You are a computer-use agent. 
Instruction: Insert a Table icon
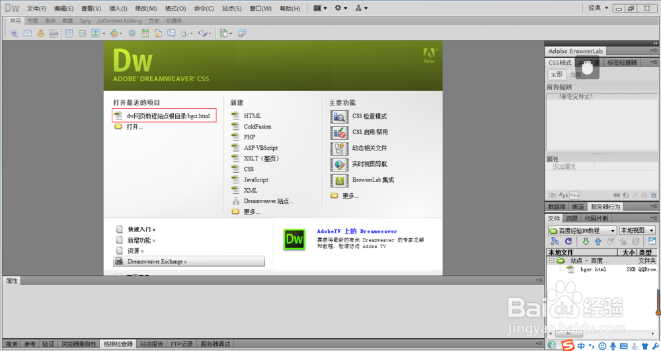coord(69,33)
